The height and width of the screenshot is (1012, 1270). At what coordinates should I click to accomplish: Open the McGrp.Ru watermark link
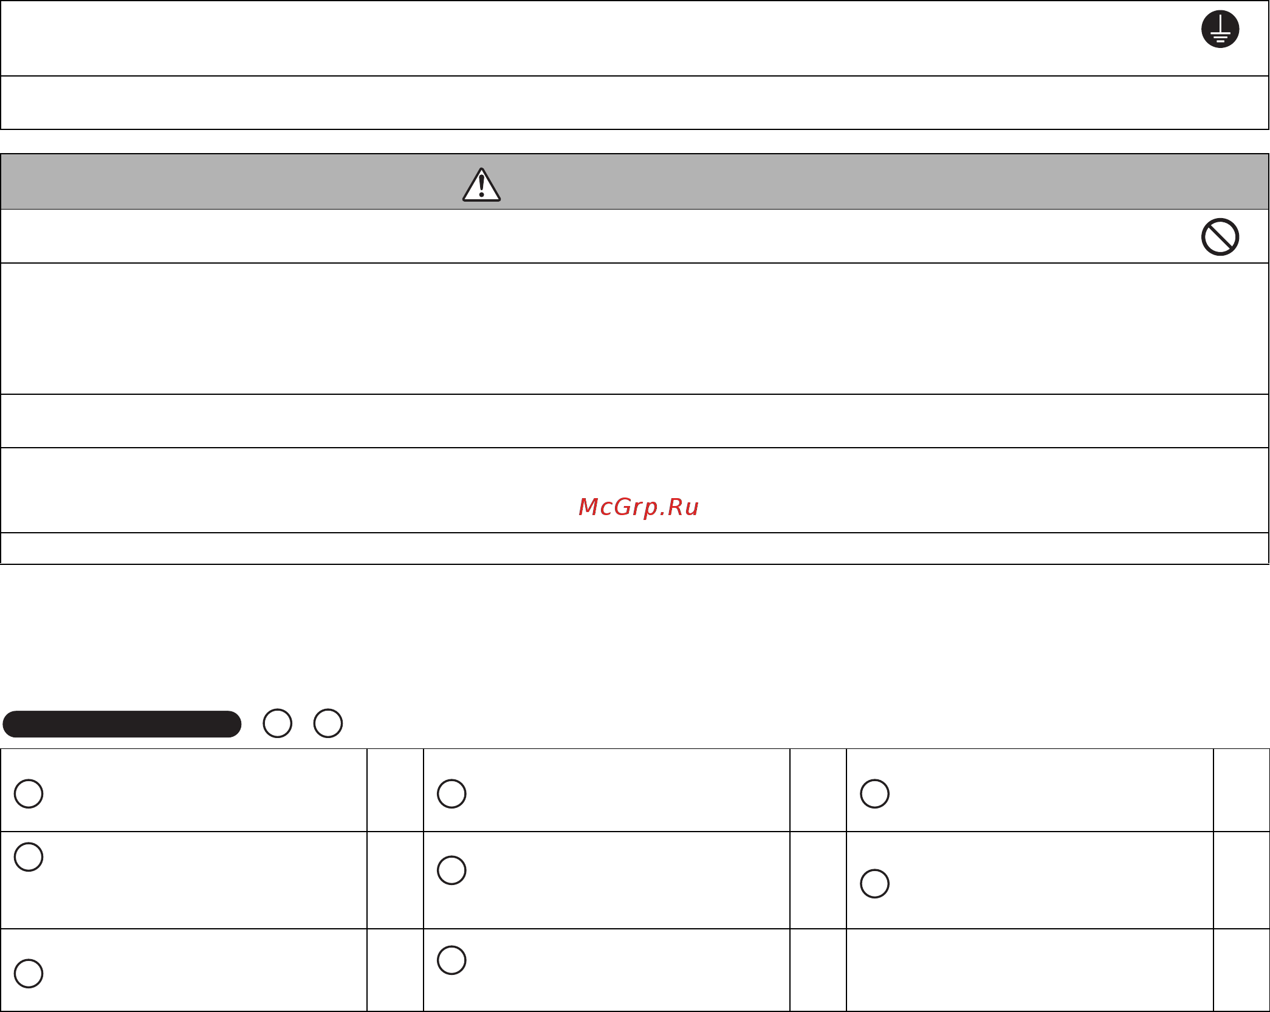639,507
